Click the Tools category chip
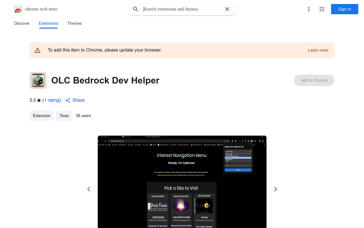 pos(64,116)
